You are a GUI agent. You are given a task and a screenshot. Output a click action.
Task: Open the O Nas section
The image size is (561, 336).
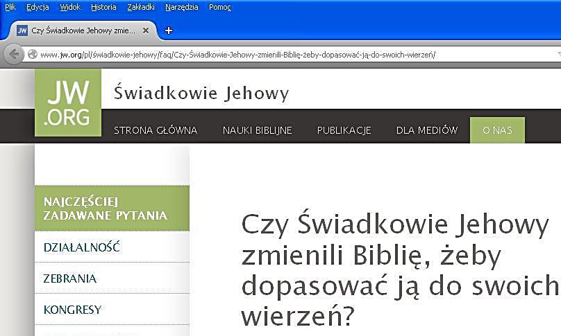click(497, 130)
